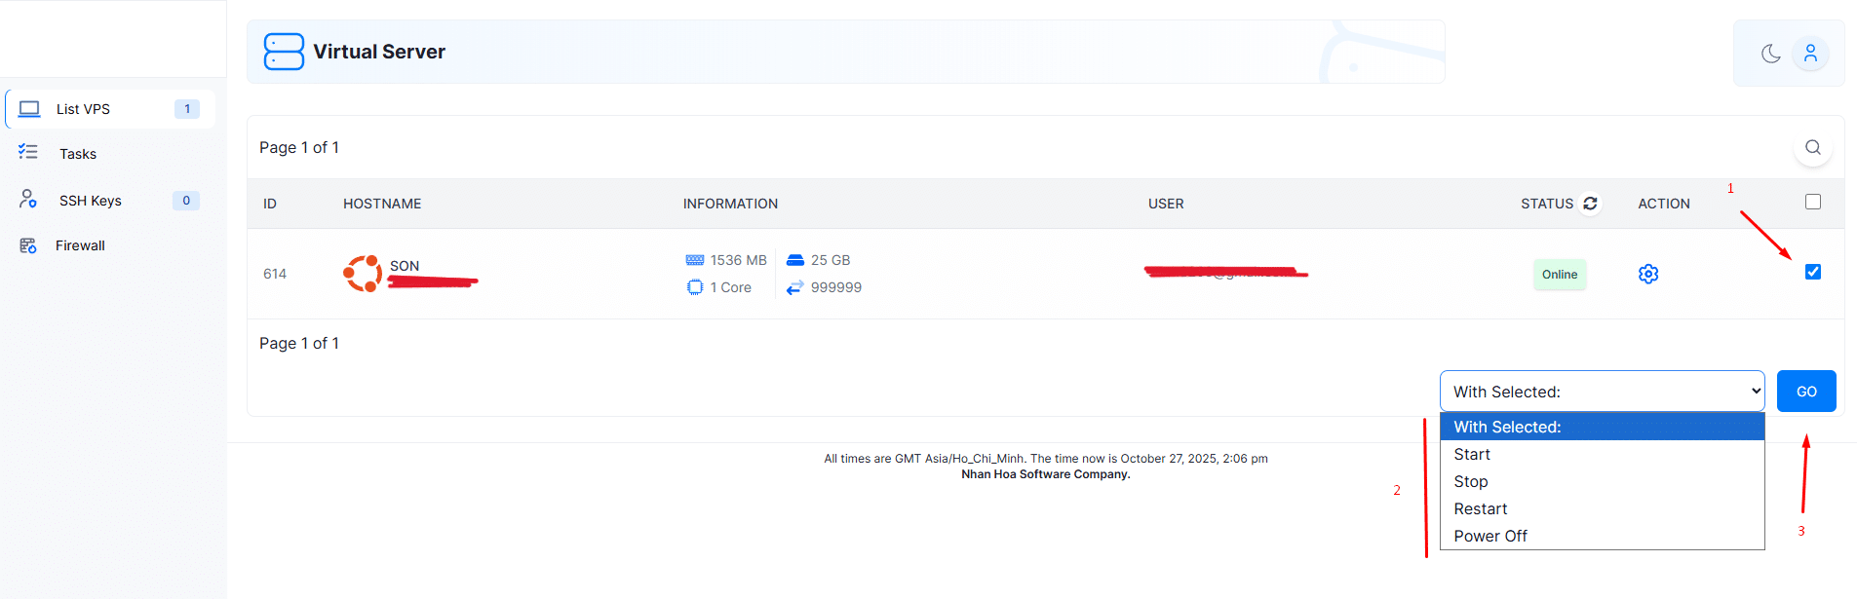Open List VPS in the sidebar
The image size is (1857, 599).
[x=83, y=109]
